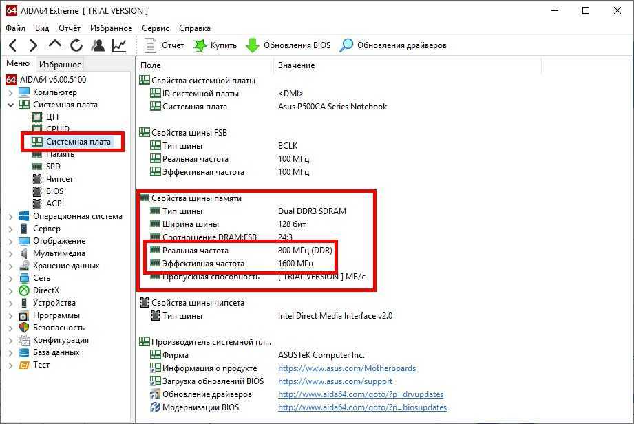The height and width of the screenshot is (424, 634).
Task: Expand the Компьютер tree node
Action: pyautogui.click(x=10, y=92)
